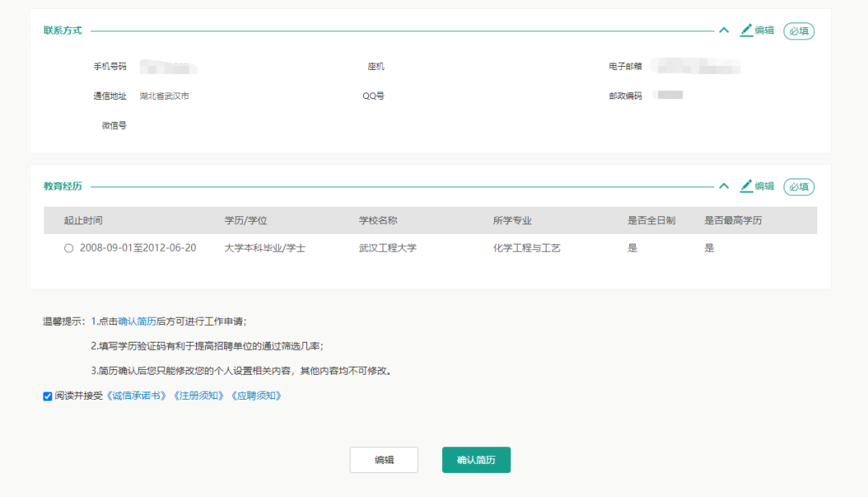868x497 pixels.
Task: Click the 是 value under 是否全日制
Action: pos(633,249)
